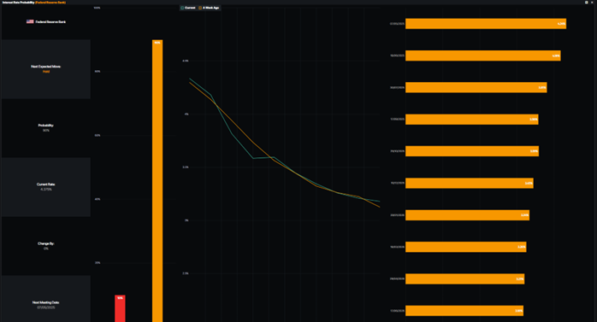
Task: Click the Change By info card
Action: coord(46,246)
